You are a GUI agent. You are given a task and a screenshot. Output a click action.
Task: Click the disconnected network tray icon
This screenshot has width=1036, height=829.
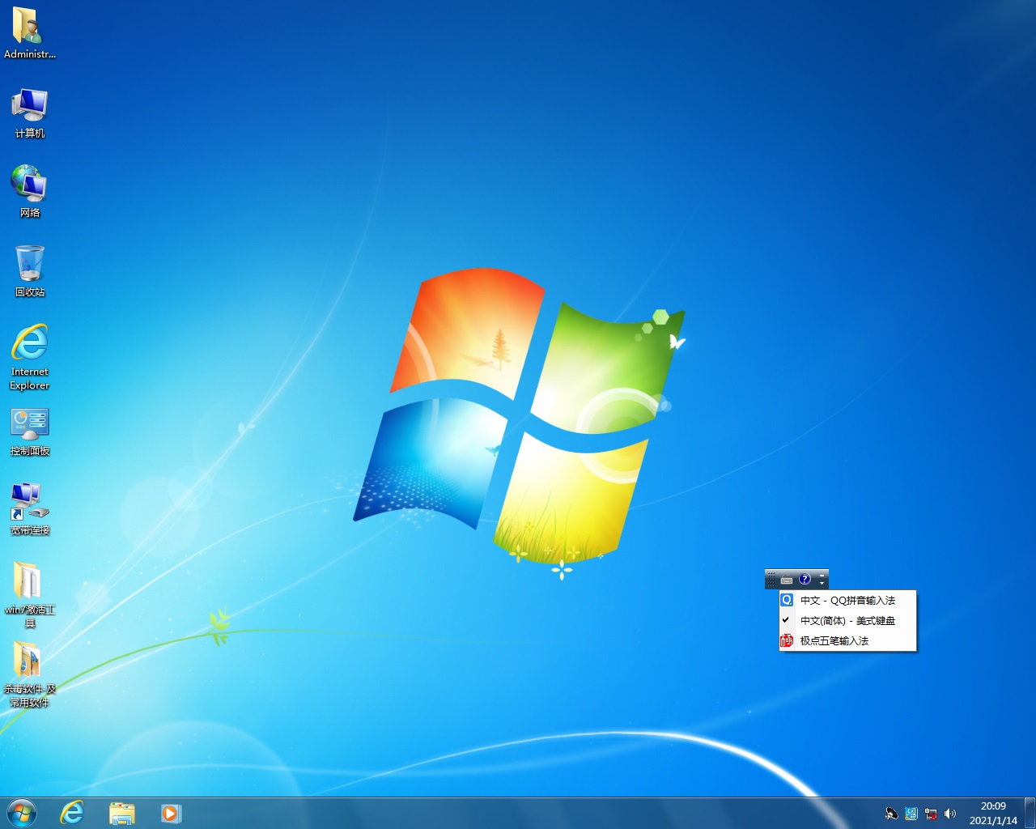pos(931,814)
